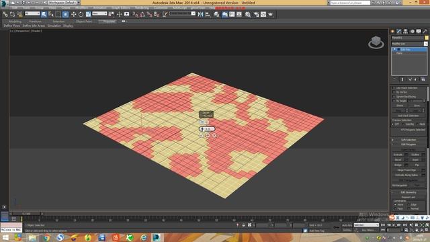Open Named Selection Sets dropdown
430x242 pixels.
tap(182, 13)
